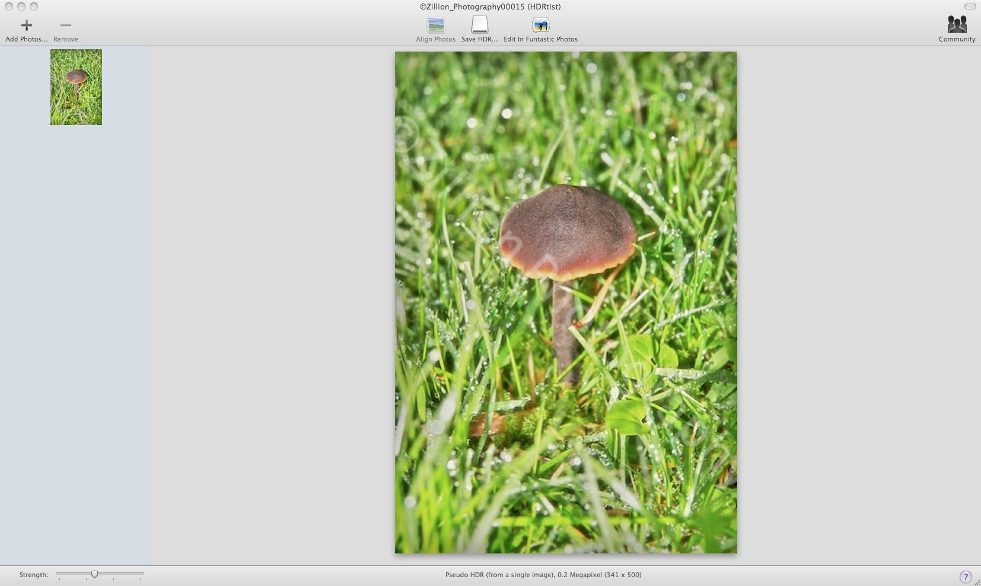981x586 pixels.
Task: Click the window title Zillion_Photography00015
Action: click(490, 7)
